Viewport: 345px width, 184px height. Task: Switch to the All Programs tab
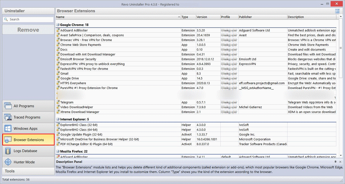(x=28, y=106)
